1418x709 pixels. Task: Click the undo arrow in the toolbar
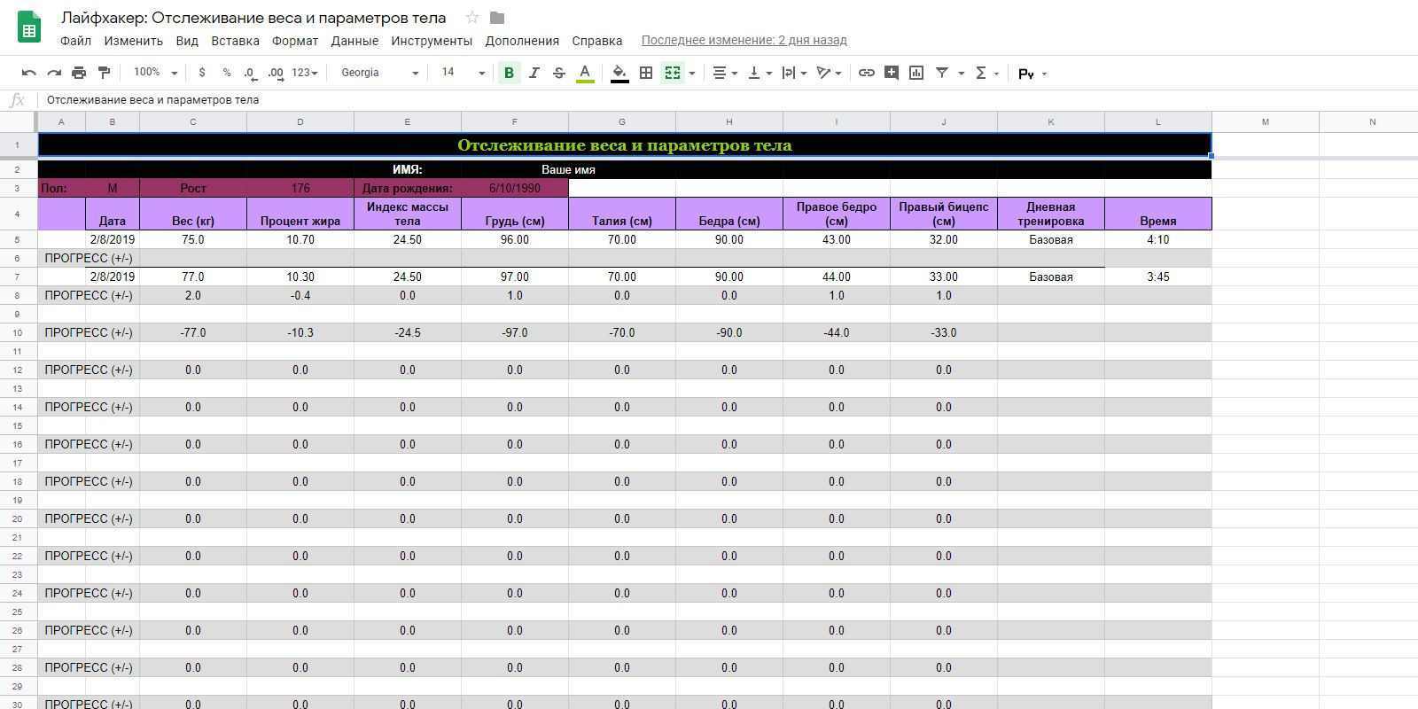pyautogui.click(x=28, y=73)
